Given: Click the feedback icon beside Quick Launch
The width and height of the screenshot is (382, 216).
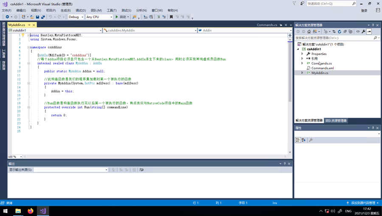Looking at the screenshot, I should [x=302, y=3].
